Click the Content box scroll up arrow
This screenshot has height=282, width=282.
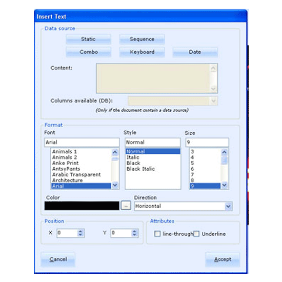tap(213, 68)
